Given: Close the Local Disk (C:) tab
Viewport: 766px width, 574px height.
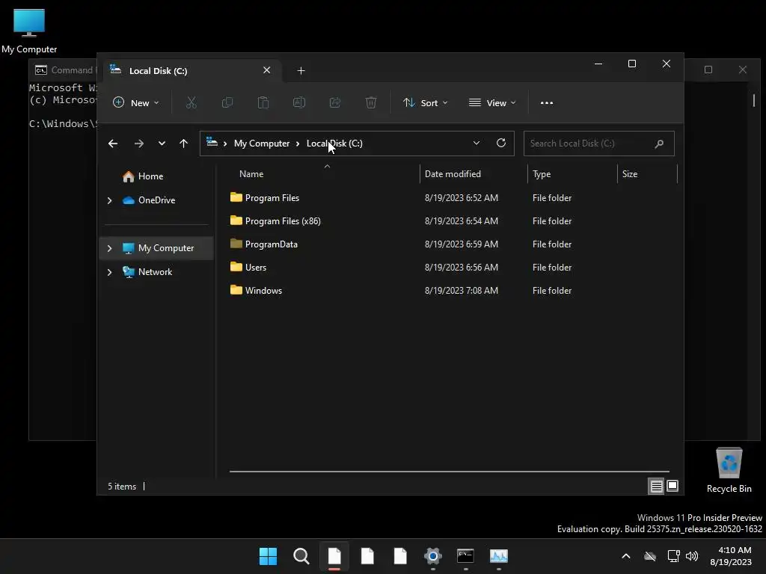Looking at the screenshot, I should tap(267, 70).
